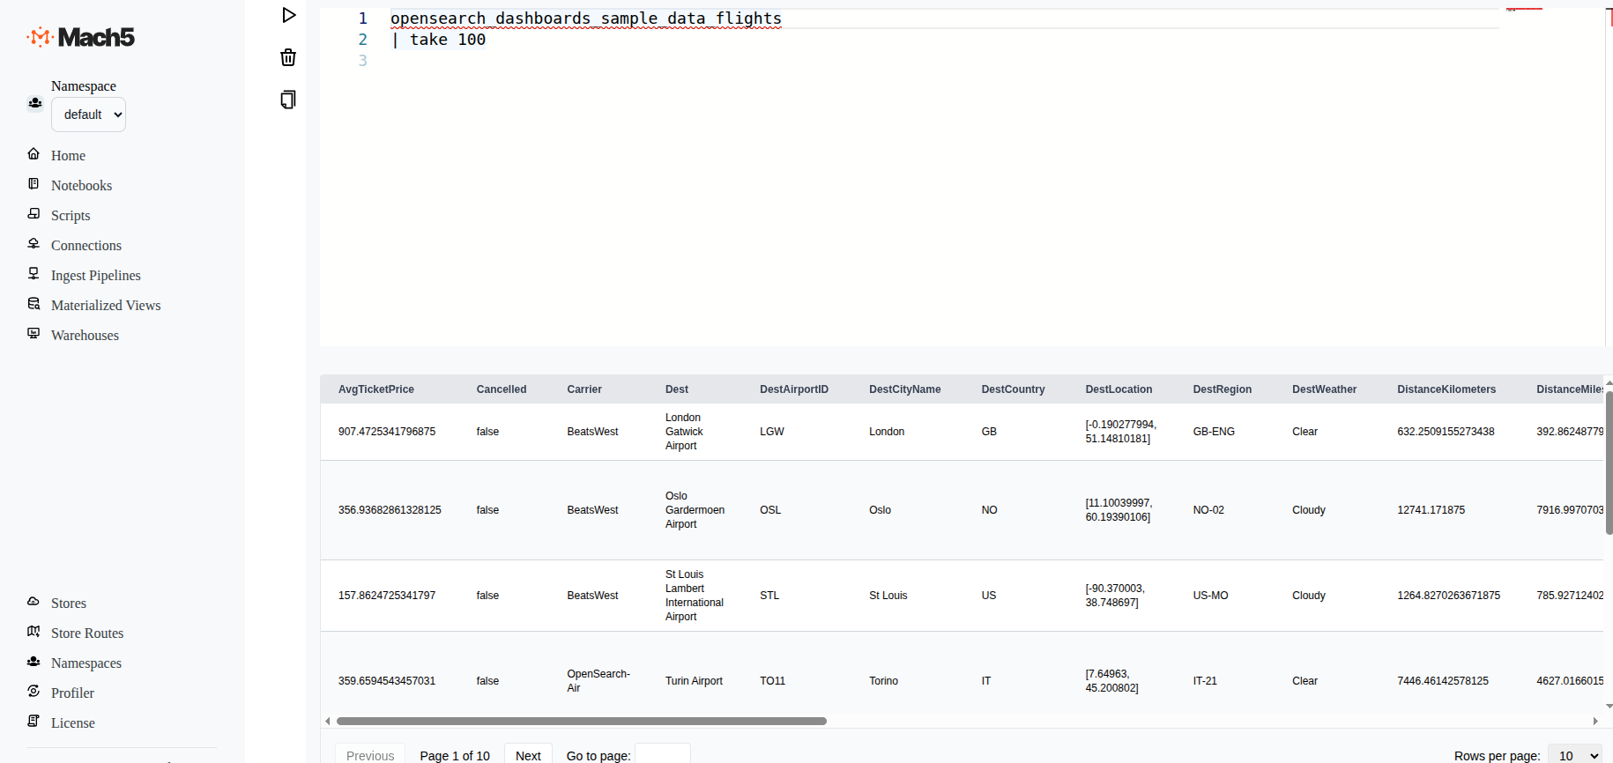Screen dimensions: 1613x763
Task: View the License page
Action: click(73, 723)
